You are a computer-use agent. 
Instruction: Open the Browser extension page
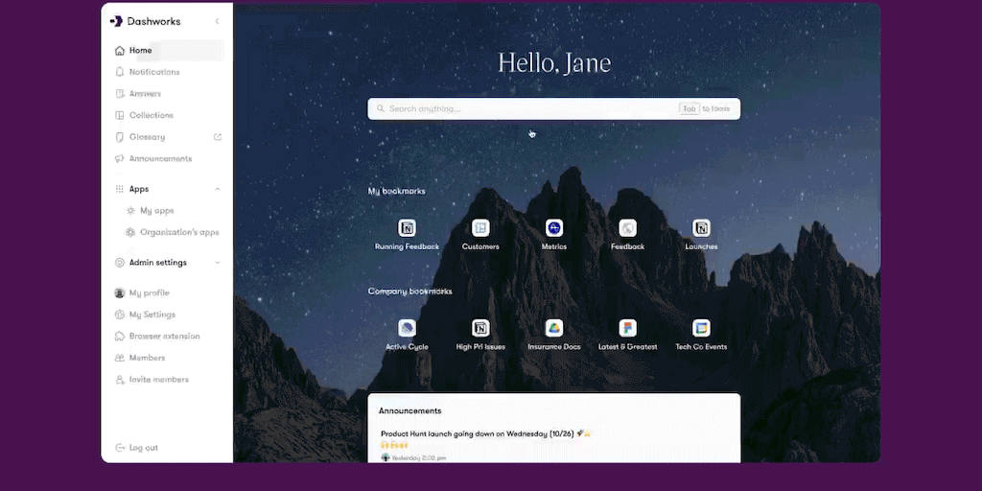(167, 337)
